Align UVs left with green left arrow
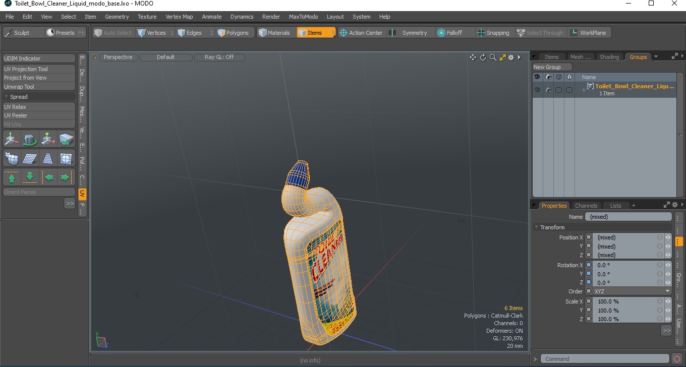This screenshot has width=686, height=367. click(x=48, y=177)
